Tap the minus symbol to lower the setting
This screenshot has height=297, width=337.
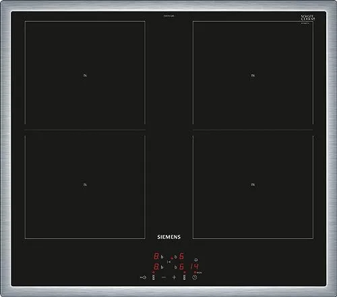[x=164, y=277]
